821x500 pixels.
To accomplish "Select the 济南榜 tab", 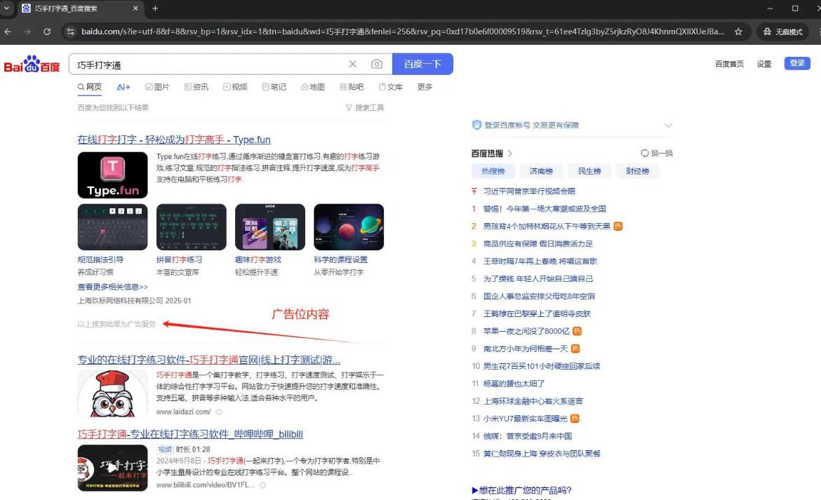I will 541,171.
